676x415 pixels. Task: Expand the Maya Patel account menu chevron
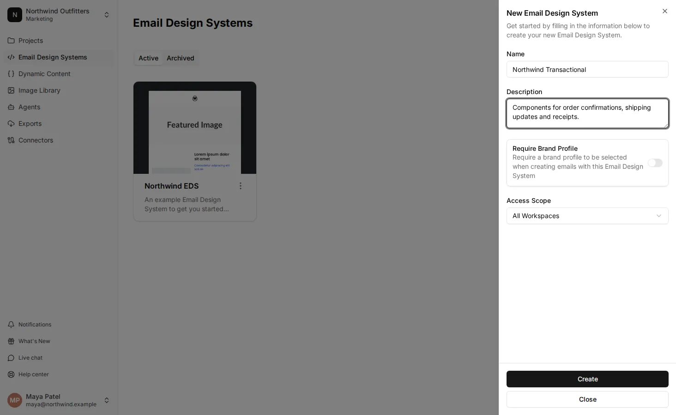(x=107, y=400)
